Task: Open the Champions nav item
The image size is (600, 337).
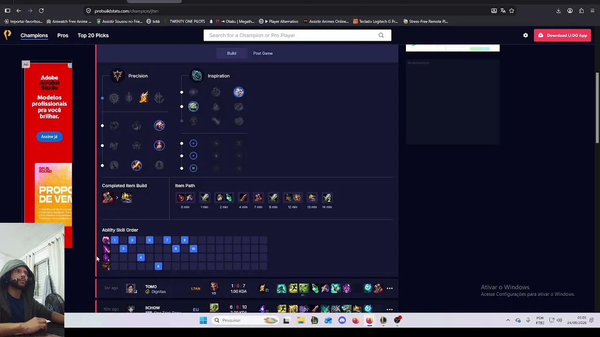Action: pos(34,35)
